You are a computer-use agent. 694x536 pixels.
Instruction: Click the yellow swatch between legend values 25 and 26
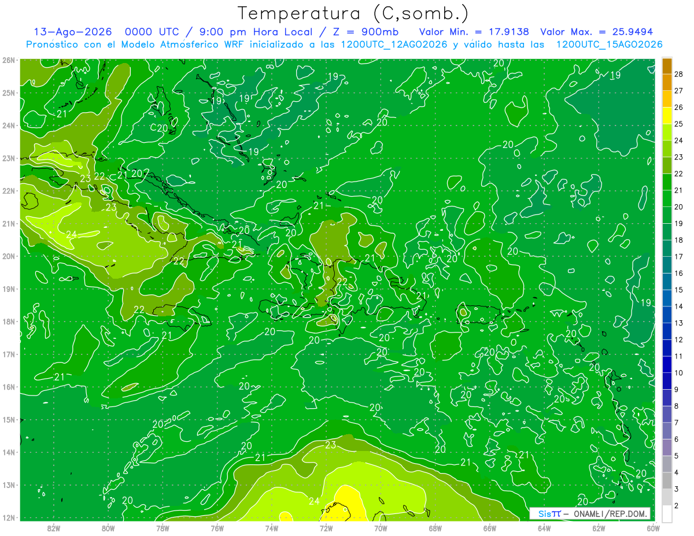click(667, 116)
